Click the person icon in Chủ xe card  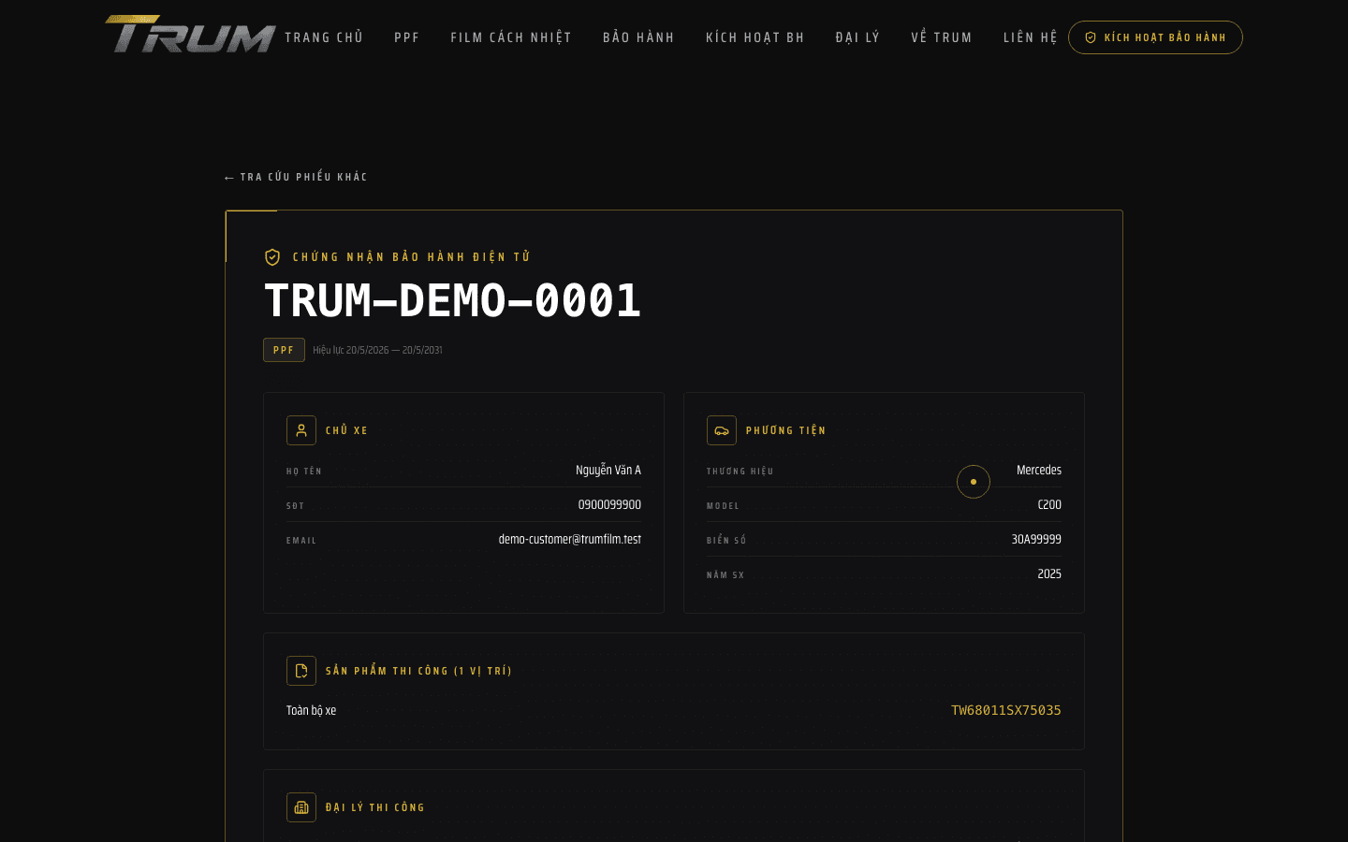point(301,430)
